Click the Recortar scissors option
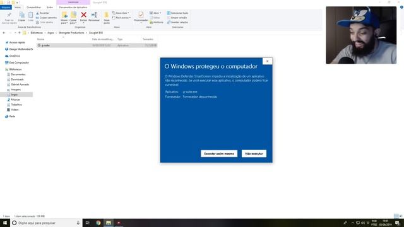404x227 pixels. (42, 13)
